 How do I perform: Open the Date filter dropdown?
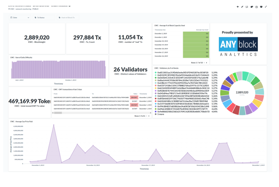pos(20,18)
